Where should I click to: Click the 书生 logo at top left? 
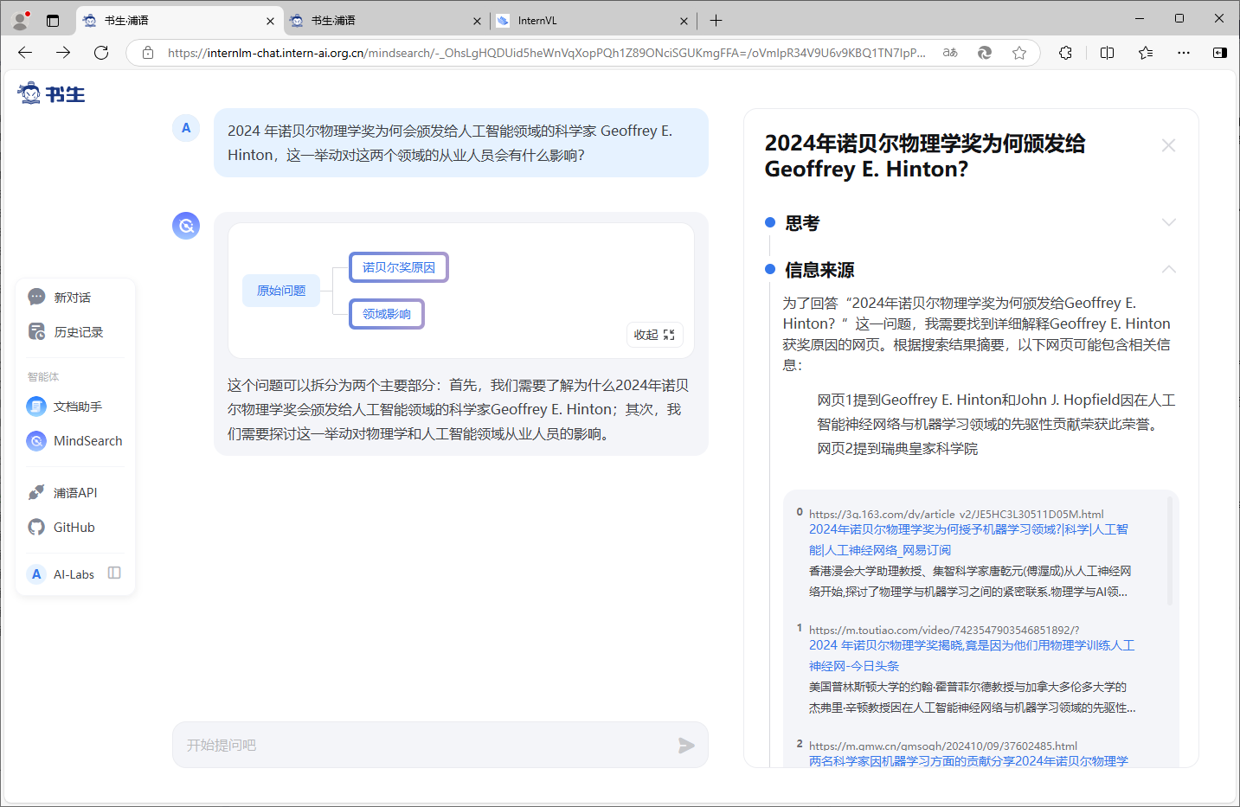(51, 93)
